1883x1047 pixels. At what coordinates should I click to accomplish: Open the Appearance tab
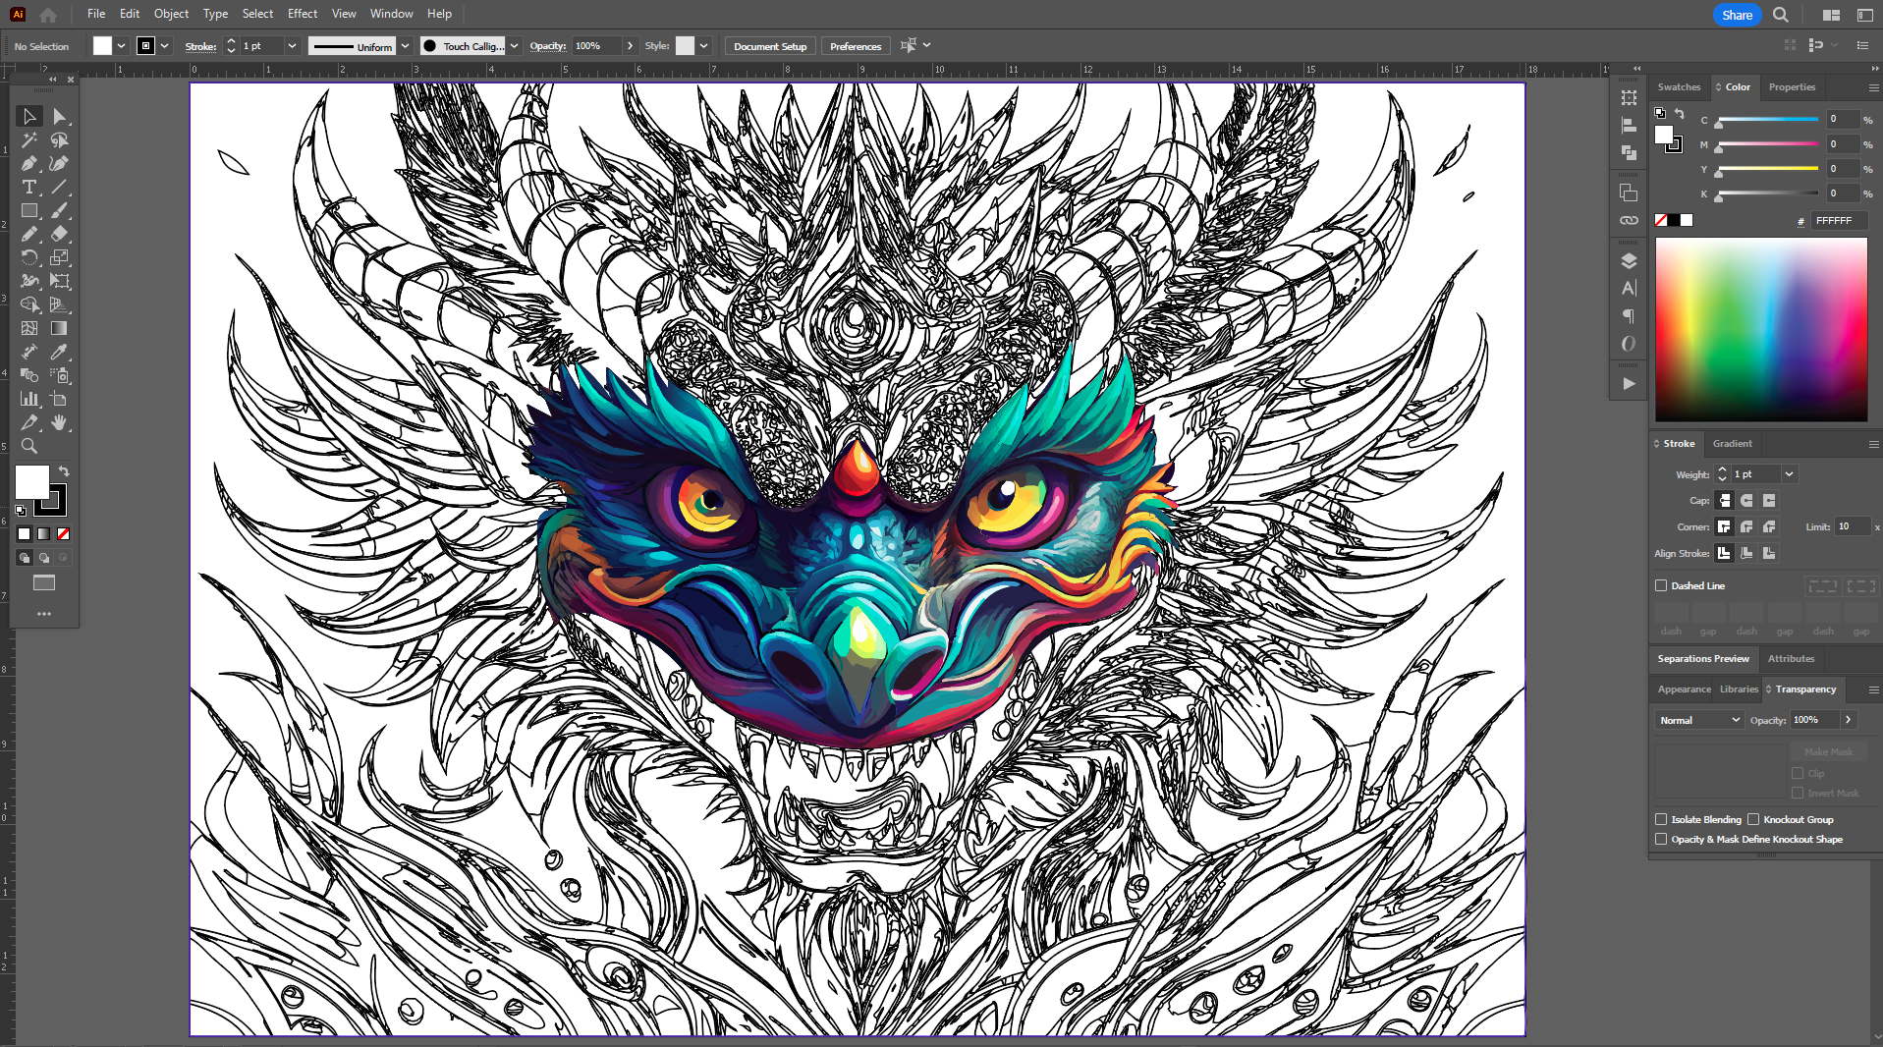[1684, 689]
